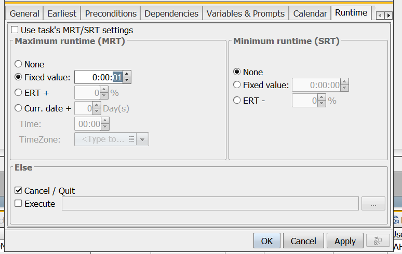
Task: Click the Apply button
Action: [345, 241]
